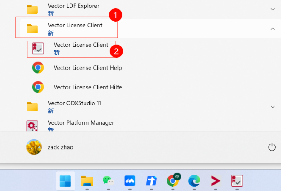This screenshot has height=192, width=281.
Task: Click the Vector LDF Explorer label
Action: point(74,6)
